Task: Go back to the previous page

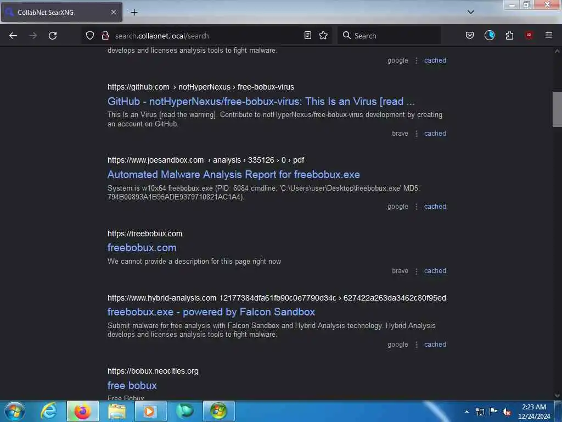Action: click(x=13, y=36)
